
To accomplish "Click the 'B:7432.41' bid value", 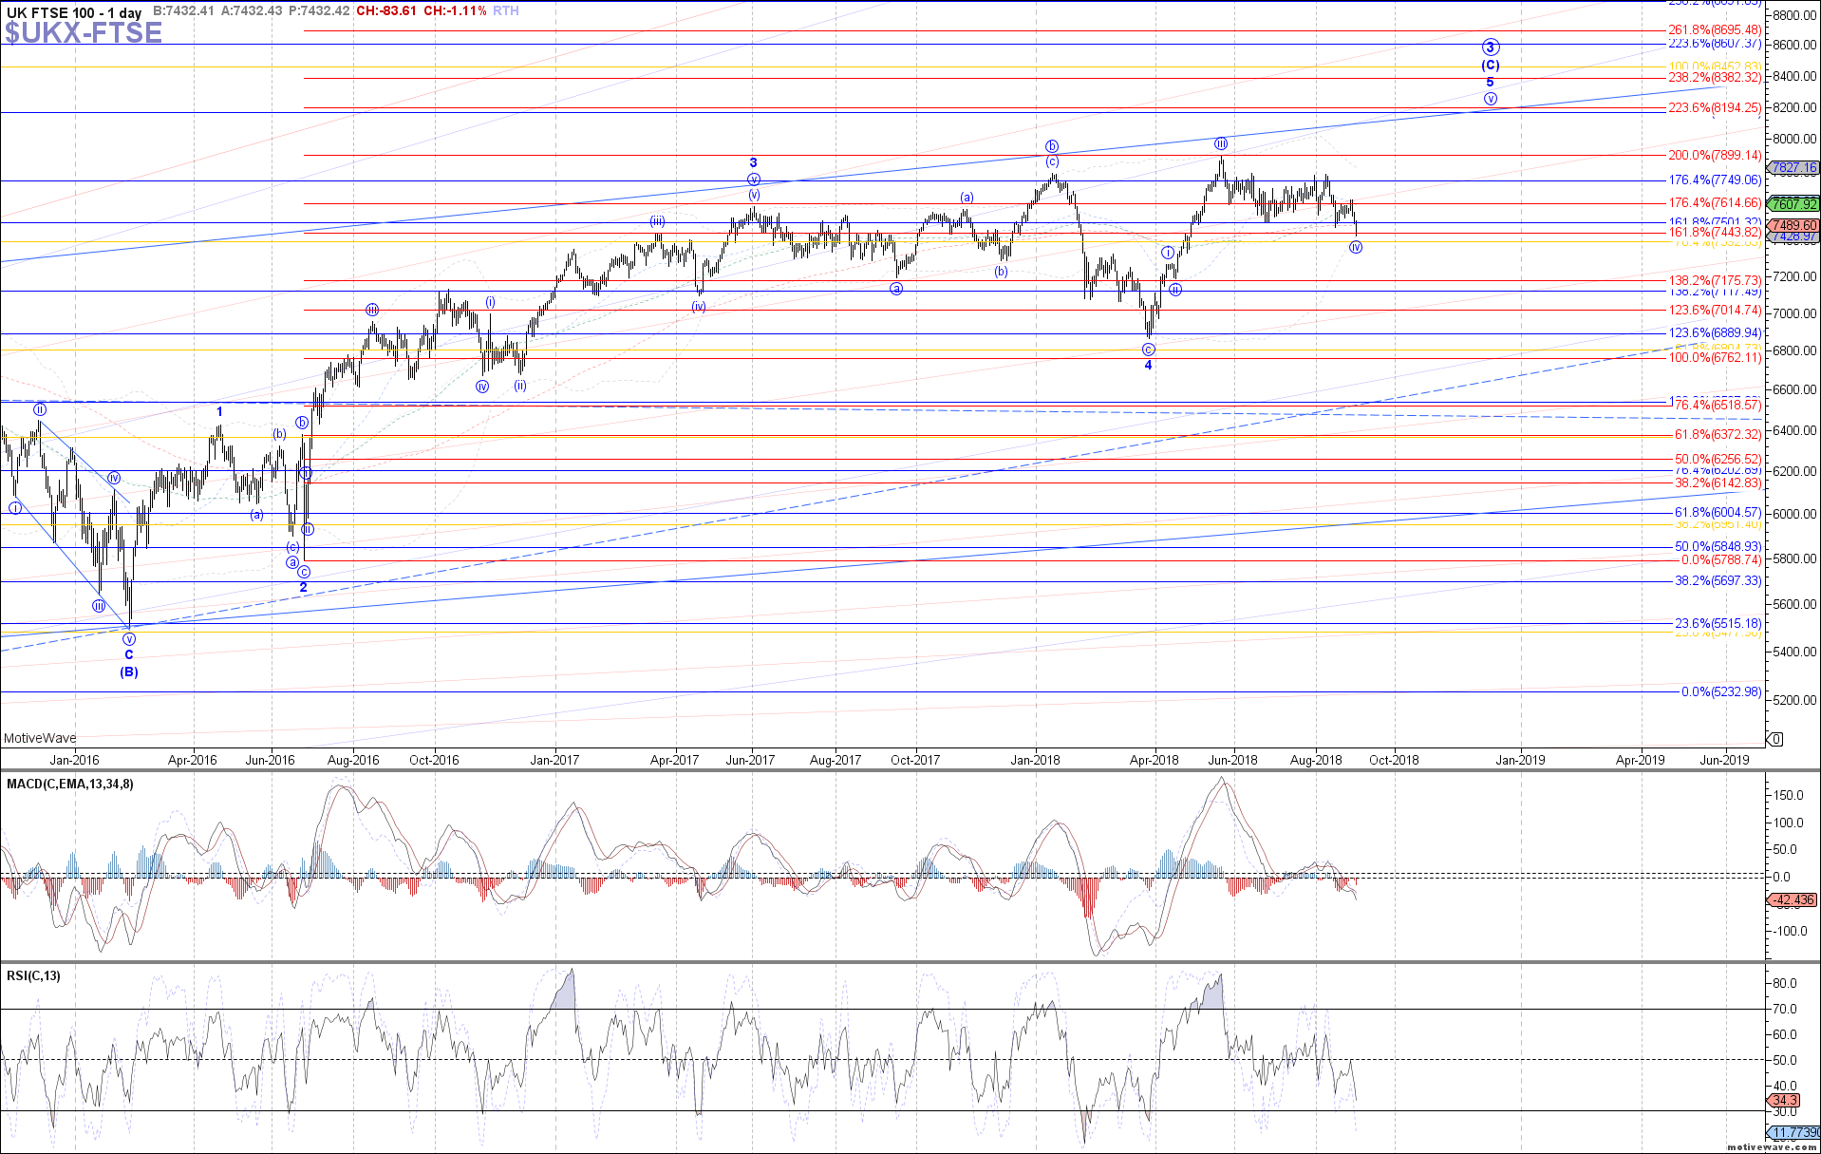I will point(183,10).
